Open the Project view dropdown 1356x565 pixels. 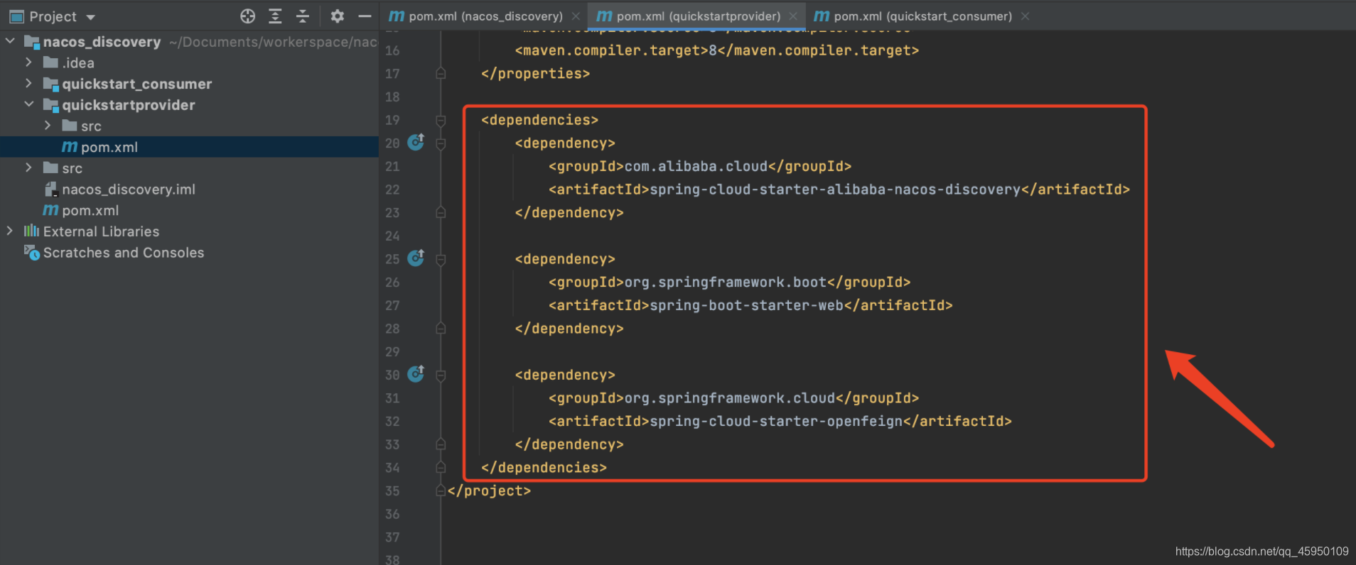(90, 17)
